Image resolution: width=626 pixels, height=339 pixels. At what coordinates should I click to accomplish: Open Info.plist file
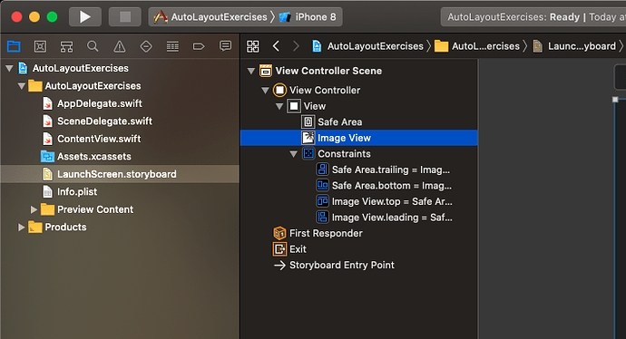pyautogui.click(x=70, y=192)
